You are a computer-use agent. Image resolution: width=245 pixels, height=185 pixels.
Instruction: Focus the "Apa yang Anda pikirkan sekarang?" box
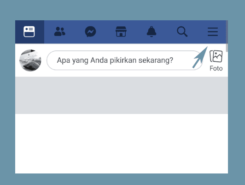point(125,60)
